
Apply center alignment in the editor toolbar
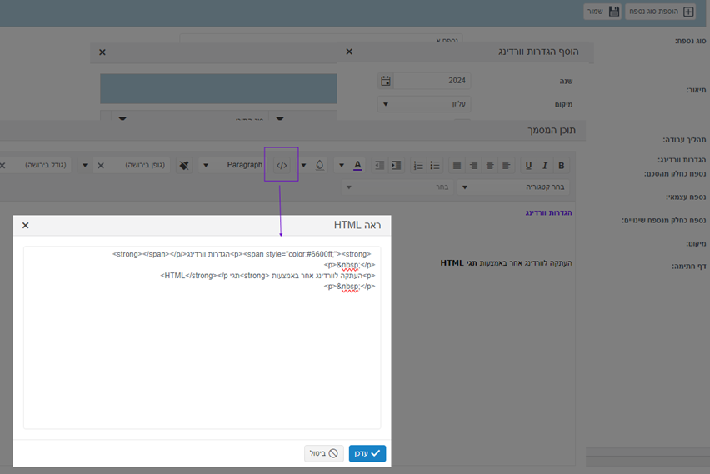tap(490, 165)
